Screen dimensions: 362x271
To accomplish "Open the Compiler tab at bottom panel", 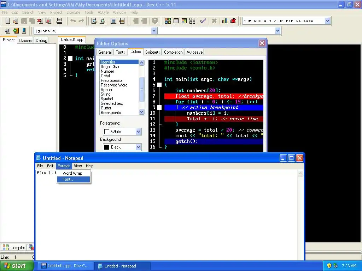I will [14, 247].
